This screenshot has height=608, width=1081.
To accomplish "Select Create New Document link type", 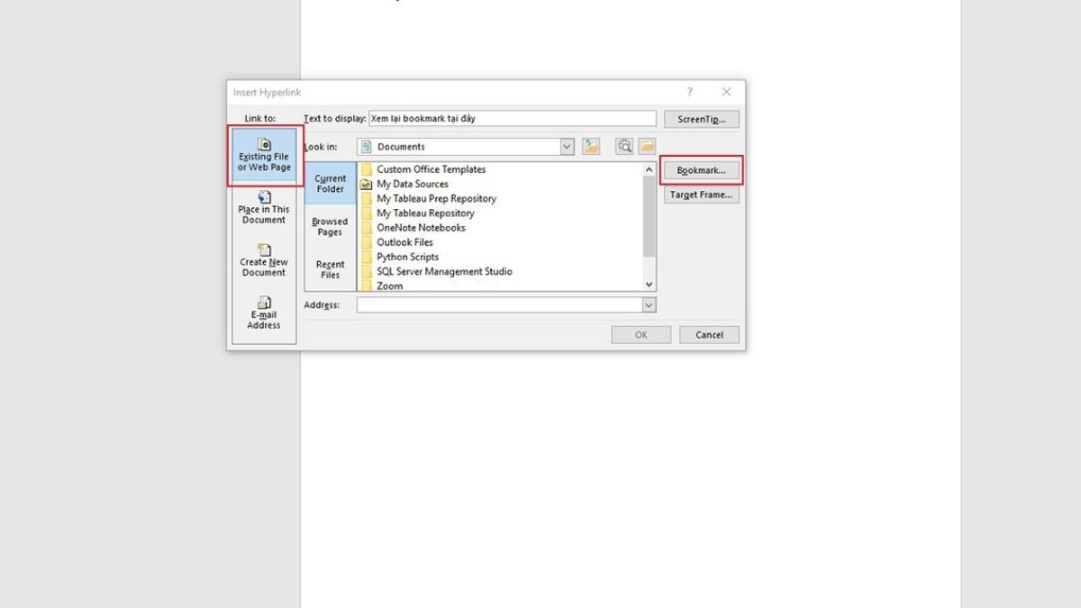I will 263,260.
